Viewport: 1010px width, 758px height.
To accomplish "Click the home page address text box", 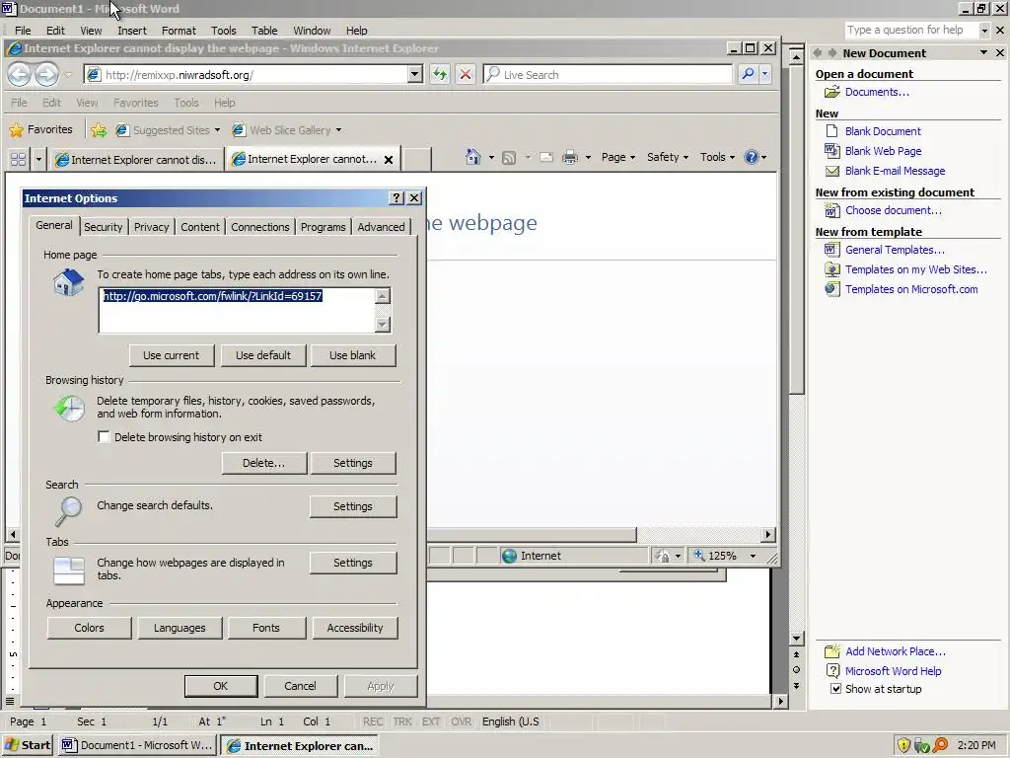I will coord(237,311).
